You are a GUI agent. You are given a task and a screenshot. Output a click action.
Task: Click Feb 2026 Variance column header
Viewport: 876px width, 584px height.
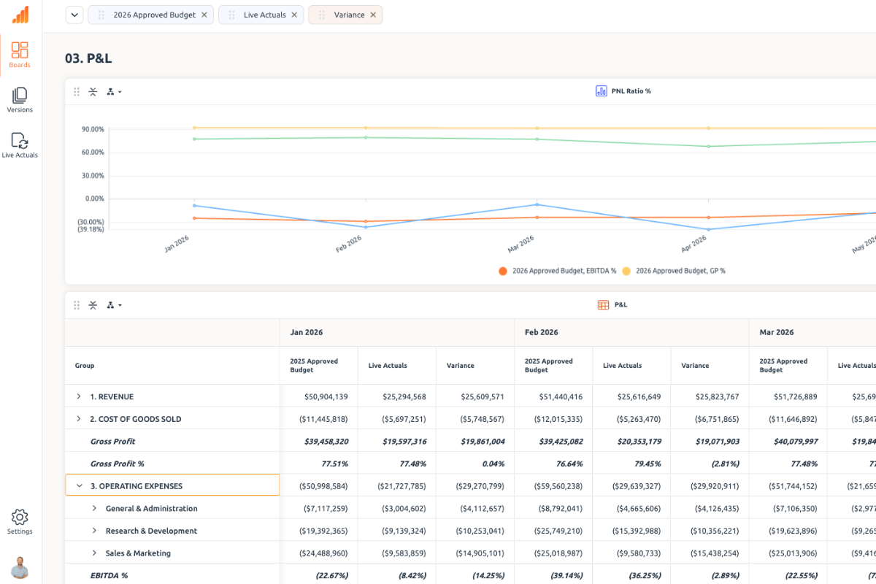click(710, 366)
